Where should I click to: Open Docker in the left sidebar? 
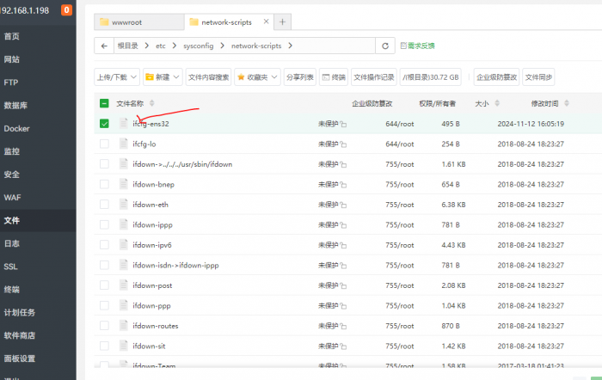tap(16, 129)
